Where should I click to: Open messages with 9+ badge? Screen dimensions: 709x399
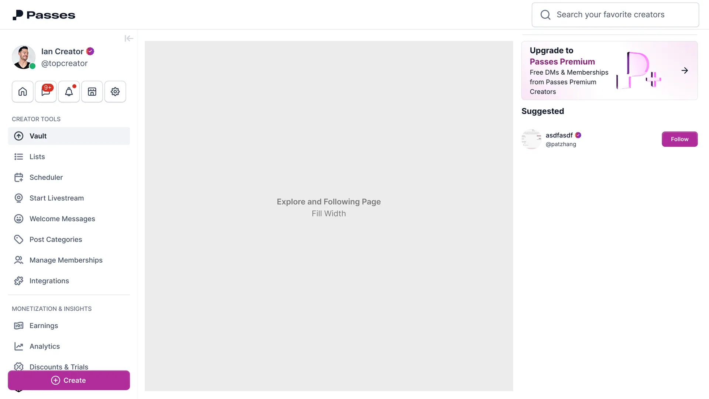pyautogui.click(x=46, y=92)
